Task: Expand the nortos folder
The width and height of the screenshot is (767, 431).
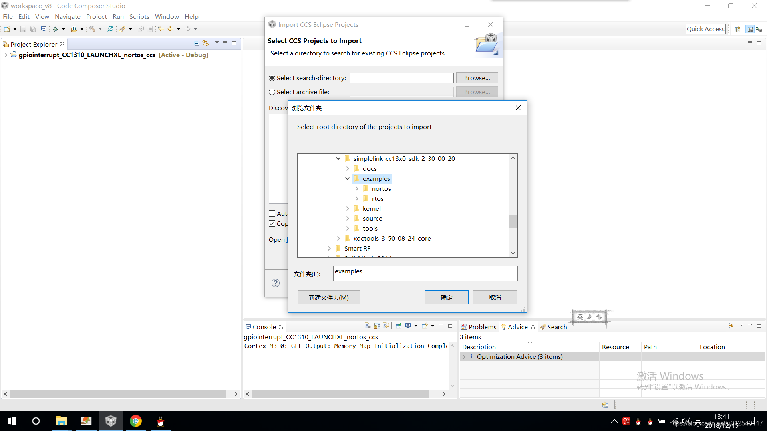Action: click(x=357, y=188)
